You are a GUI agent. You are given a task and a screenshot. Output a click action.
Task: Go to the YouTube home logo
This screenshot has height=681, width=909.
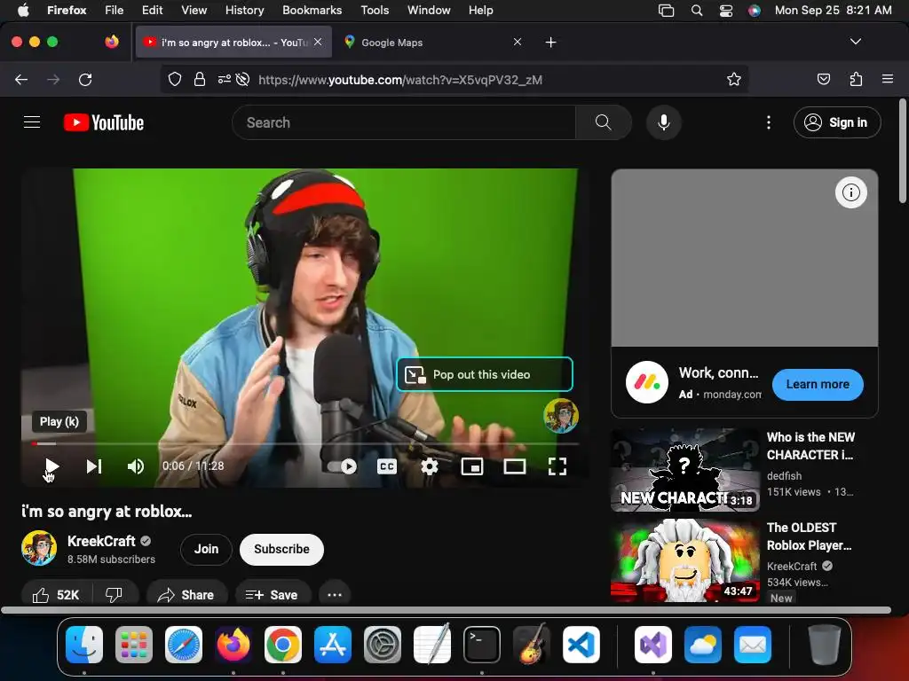104,122
